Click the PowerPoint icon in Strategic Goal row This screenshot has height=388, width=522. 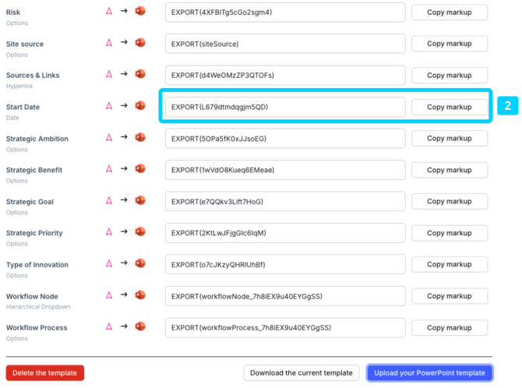140,200
